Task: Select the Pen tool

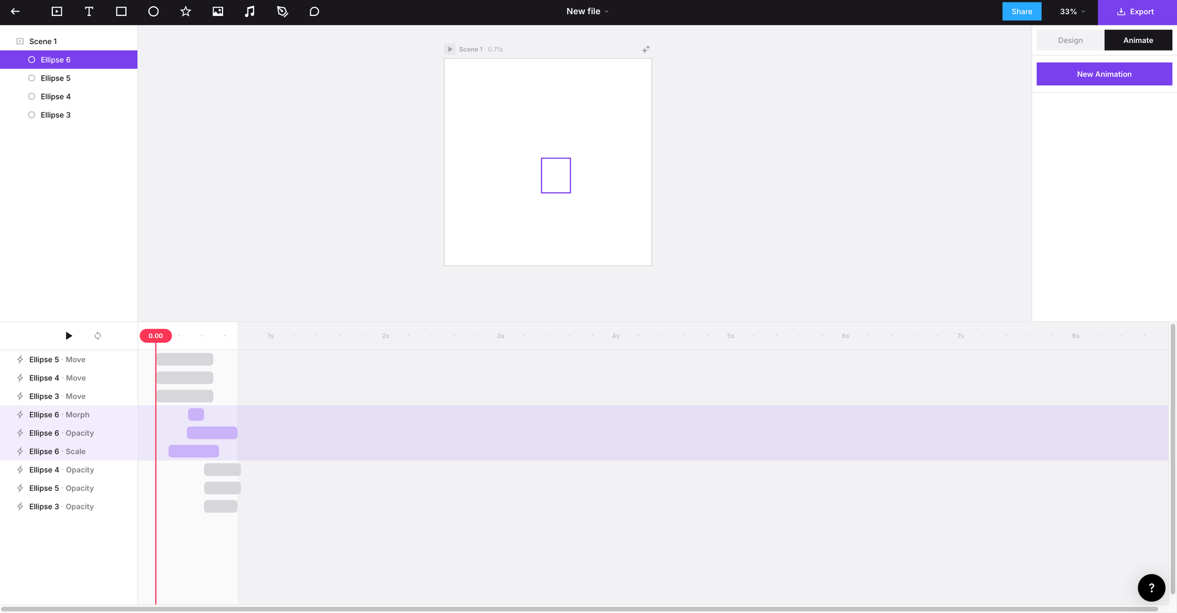Action: 282,11
